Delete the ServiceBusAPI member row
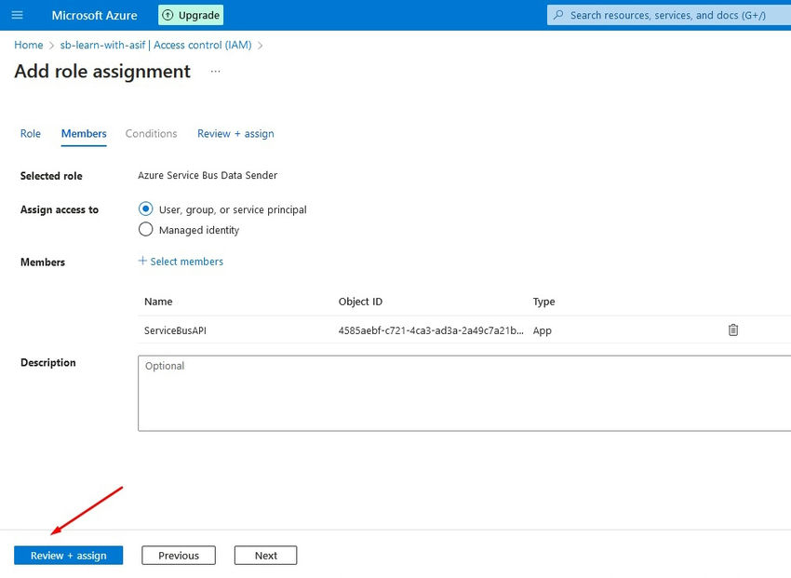 click(x=733, y=329)
